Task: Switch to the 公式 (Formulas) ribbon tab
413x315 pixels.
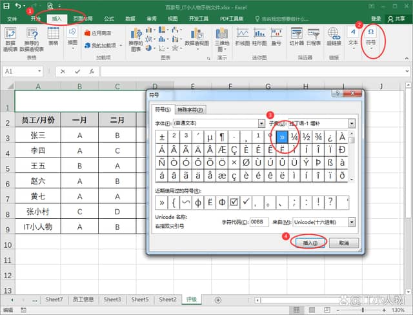Action: tap(109, 19)
